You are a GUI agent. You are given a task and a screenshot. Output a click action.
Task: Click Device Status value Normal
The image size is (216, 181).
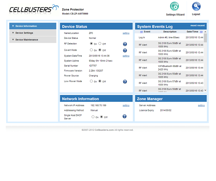(x=93, y=38)
